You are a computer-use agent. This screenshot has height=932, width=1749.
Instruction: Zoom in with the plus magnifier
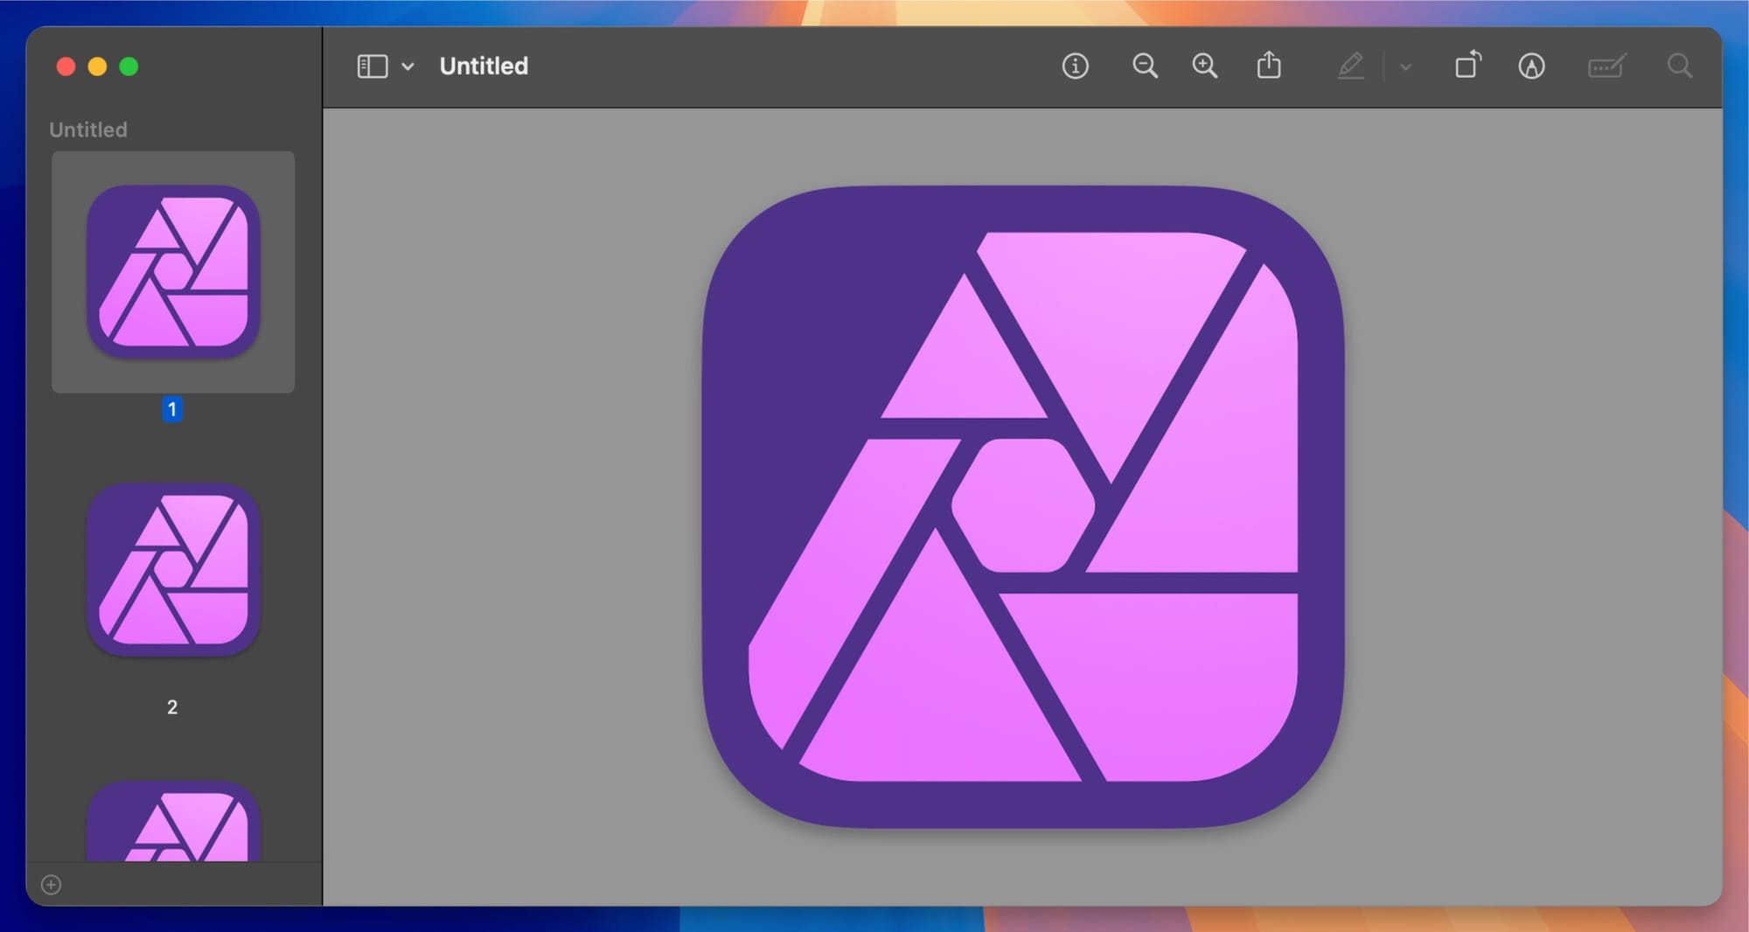tap(1204, 66)
